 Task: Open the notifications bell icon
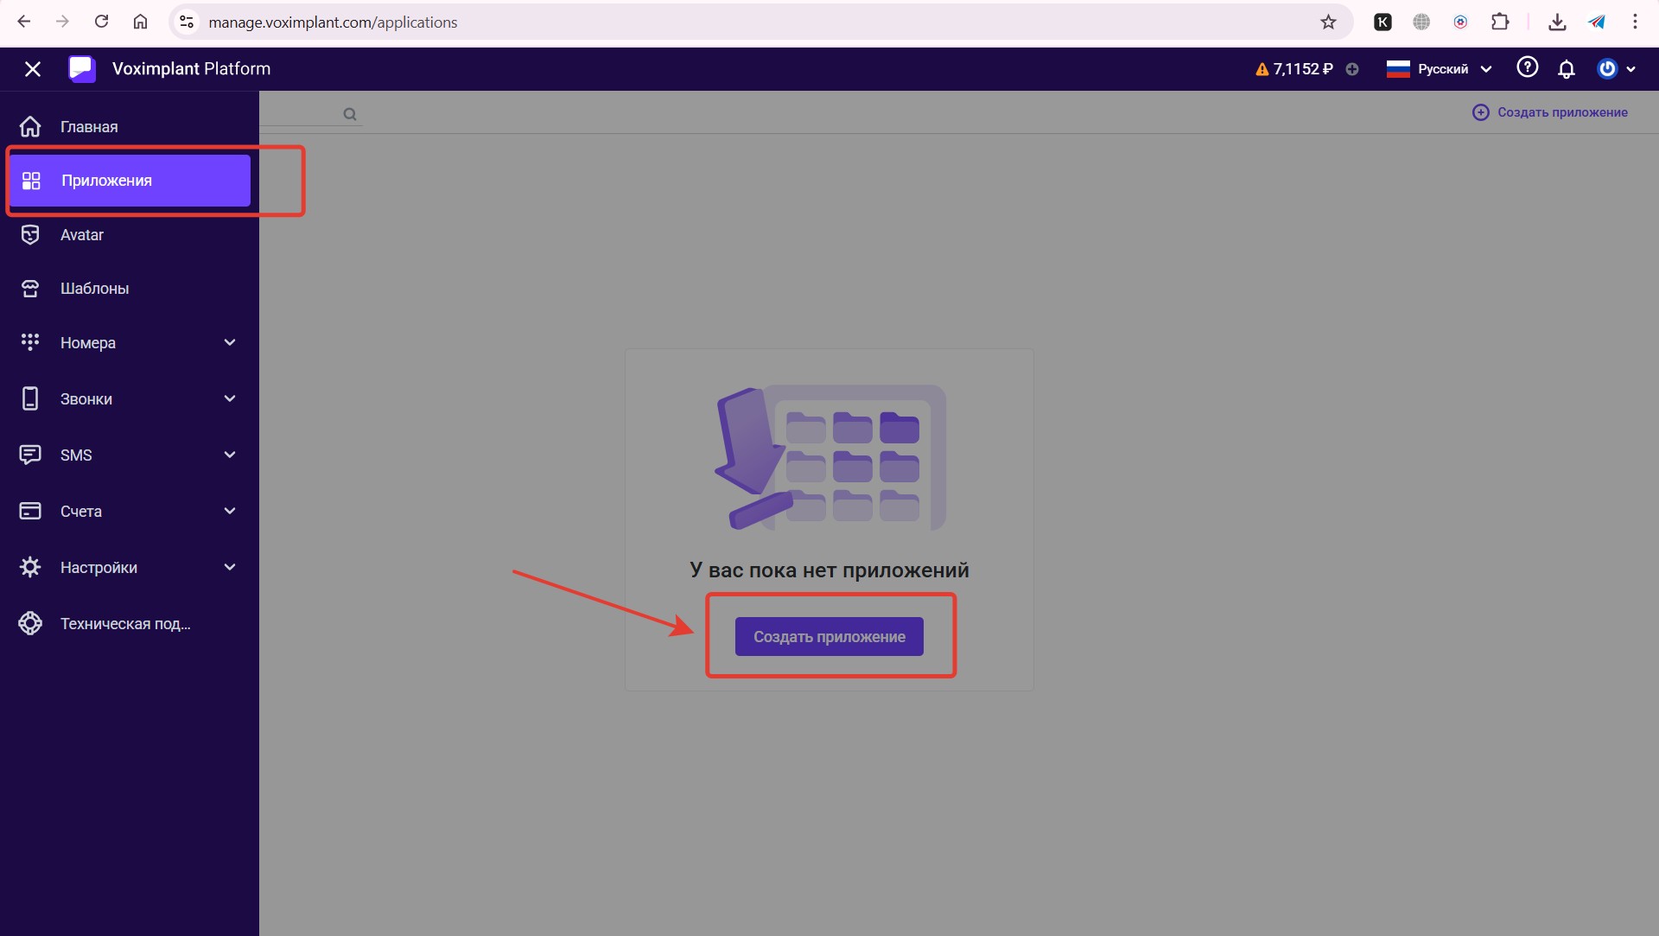pyautogui.click(x=1566, y=69)
